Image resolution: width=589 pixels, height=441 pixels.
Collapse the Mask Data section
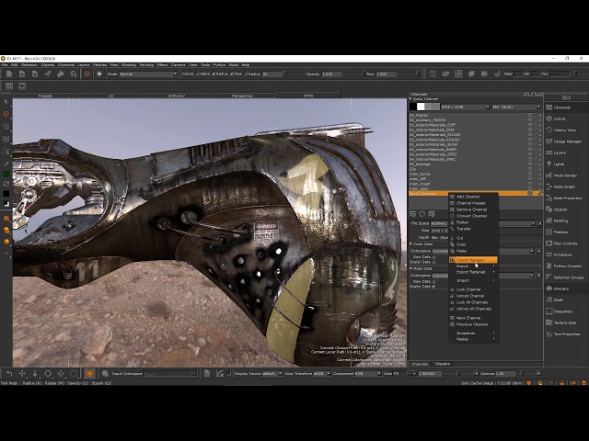tap(410, 268)
